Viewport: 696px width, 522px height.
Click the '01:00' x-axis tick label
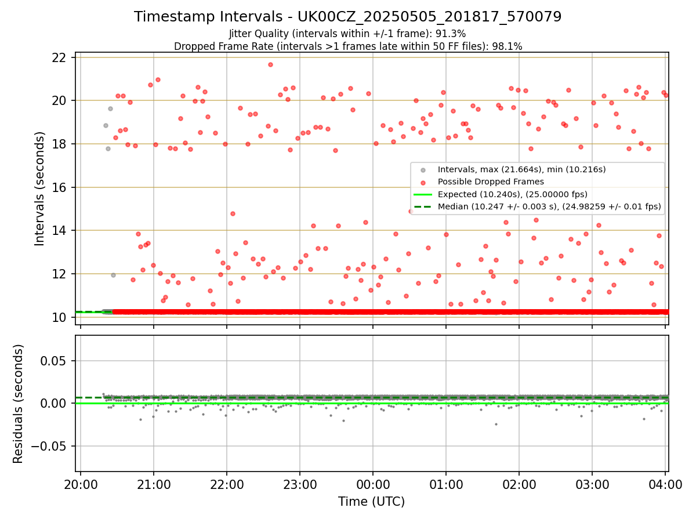point(445,484)
